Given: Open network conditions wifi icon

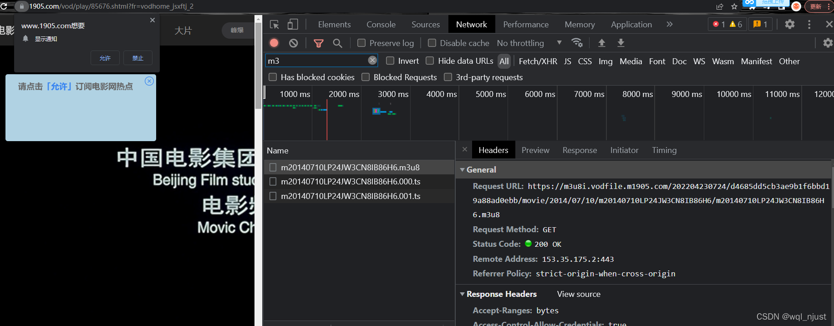Looking at the screenshot, I should click(x=577, y=43).
